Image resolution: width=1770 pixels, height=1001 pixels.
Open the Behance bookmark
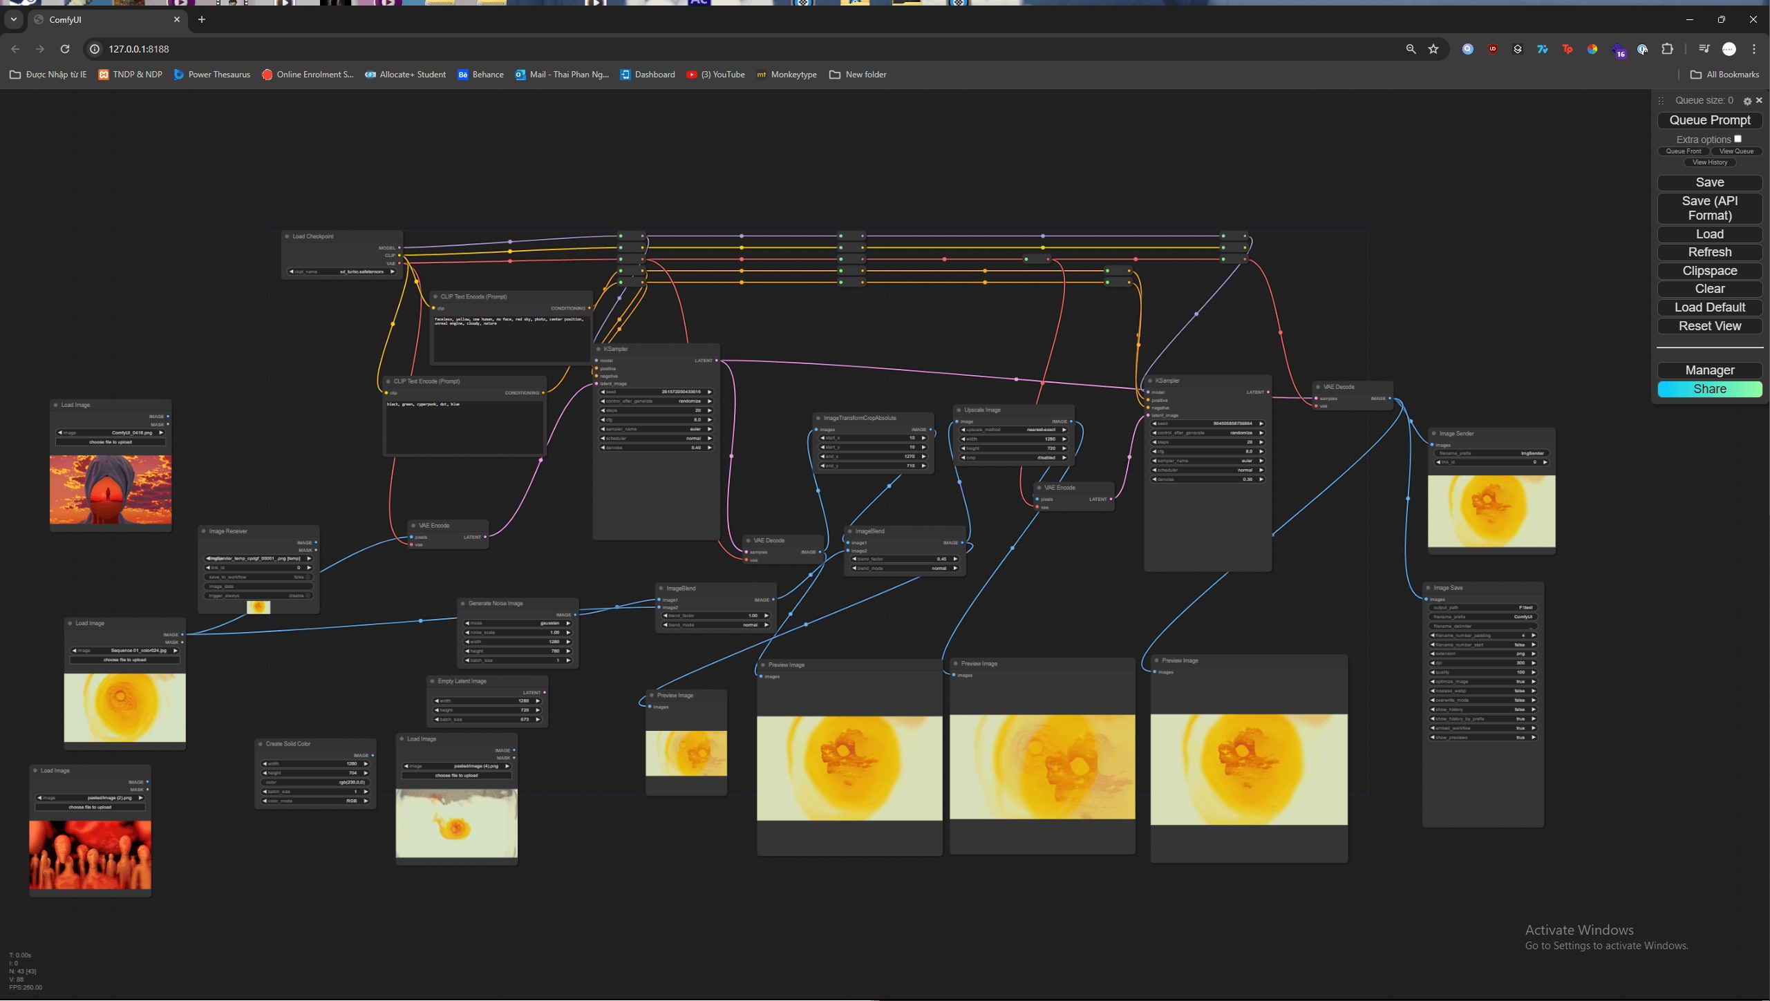pyautogui.click(x=480, y=75)
